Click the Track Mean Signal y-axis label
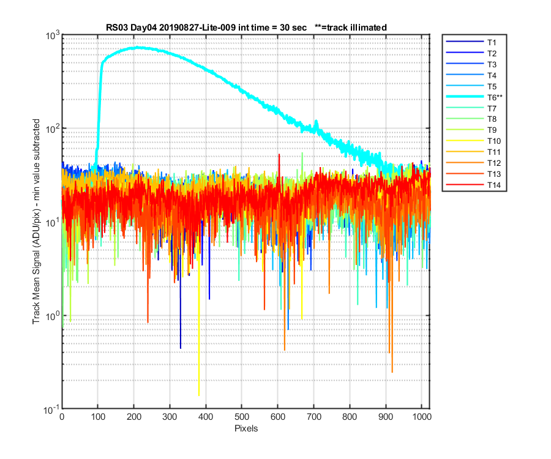Screen dimensions: 551x459 36,222
